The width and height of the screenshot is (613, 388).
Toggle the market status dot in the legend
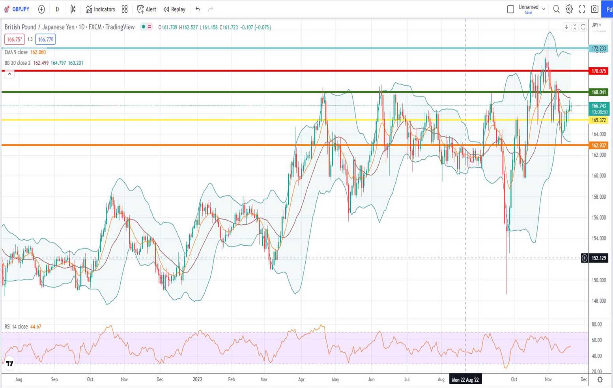pyautogui.click(x=143, y=27)
